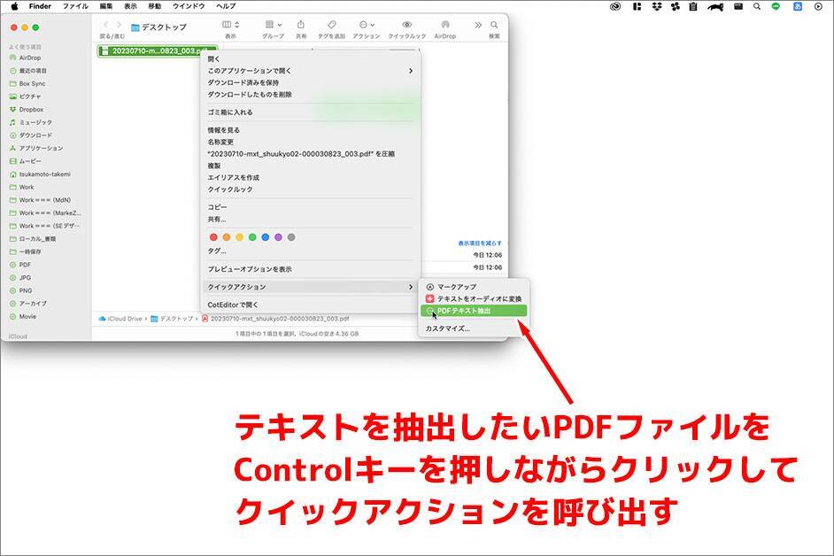Apply the blue tag color
This screenshot has height=556, width=834.
coord(266,237)
